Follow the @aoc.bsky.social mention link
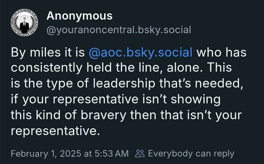The width and height of the screenshot is (264, 164). click(141, 52)
